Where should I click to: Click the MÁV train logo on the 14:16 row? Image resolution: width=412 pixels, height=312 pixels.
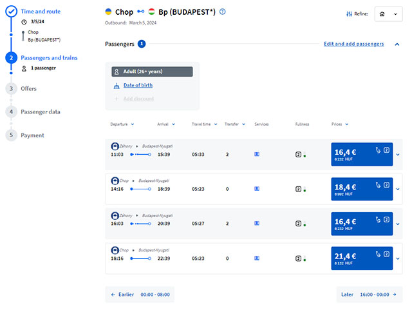(115, 180)
